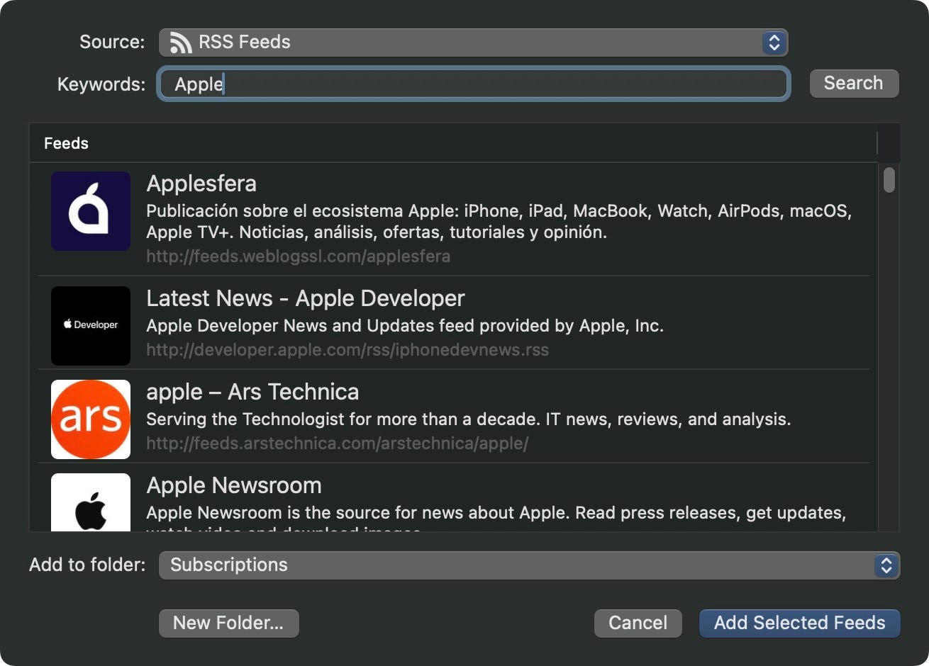The width and height of the screenshot is (929, 666).
Task: Click the Applesfera description text
Action: [499, 222]
